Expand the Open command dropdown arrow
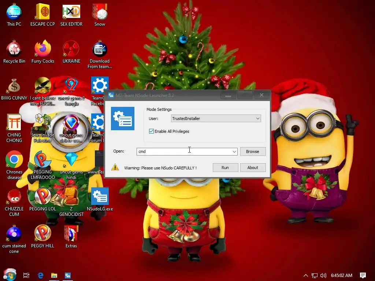 (x=234, y=151)
